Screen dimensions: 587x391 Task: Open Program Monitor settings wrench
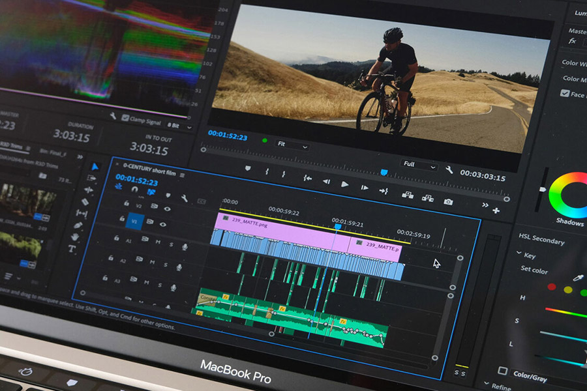click(x=449, y=170)
